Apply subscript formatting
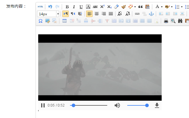189x118 pixels. [x=109, y=7]
